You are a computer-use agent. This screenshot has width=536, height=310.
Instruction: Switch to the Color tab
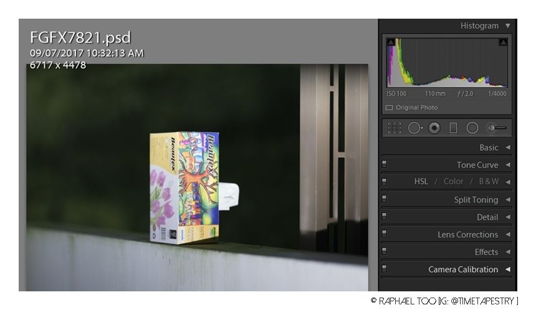pos(453,181)
